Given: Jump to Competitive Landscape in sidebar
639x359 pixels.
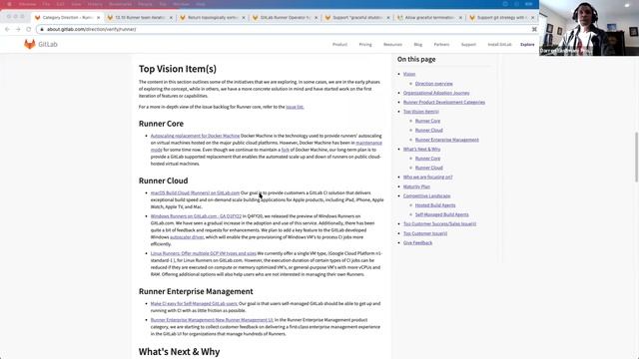Looking at the screenshot, I should (x=426, y=195).
